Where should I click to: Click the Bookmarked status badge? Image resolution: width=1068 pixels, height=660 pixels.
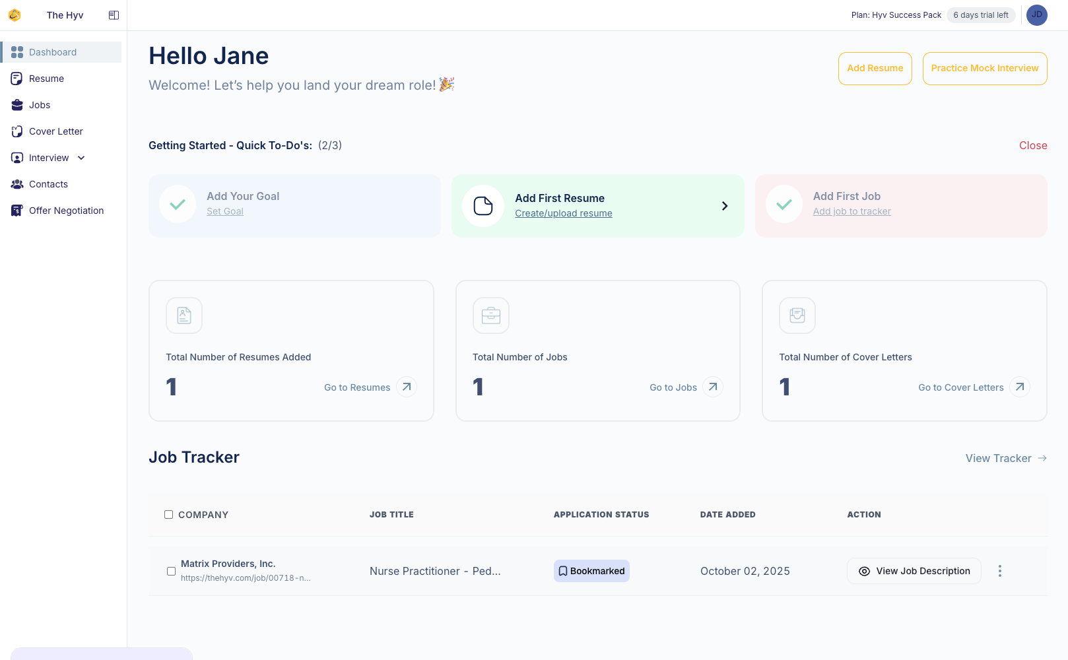pyautogui.click(x=591, y=571)
